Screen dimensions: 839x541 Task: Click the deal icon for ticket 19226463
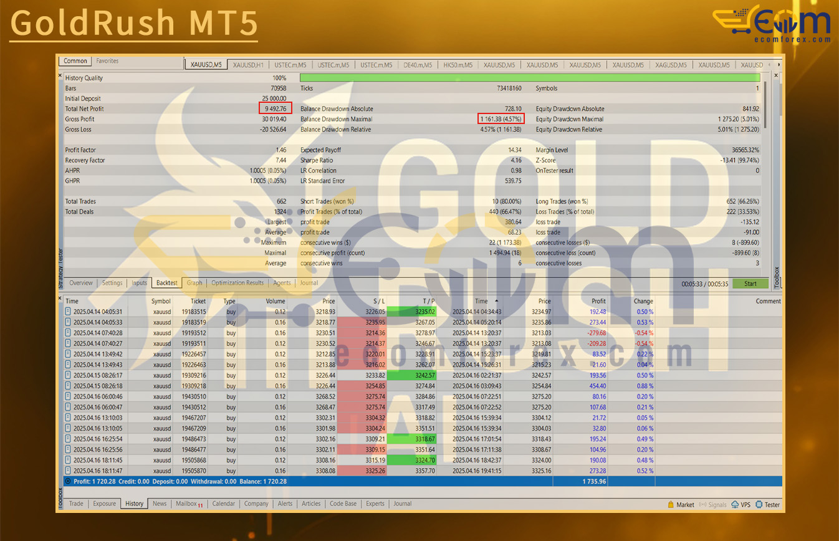(68, 365)
